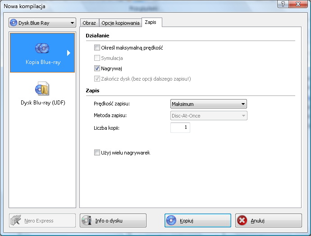
Task: Uncheck the Nagrywaj checkbox
Action: pyautogui.click(x=97, y=68)
